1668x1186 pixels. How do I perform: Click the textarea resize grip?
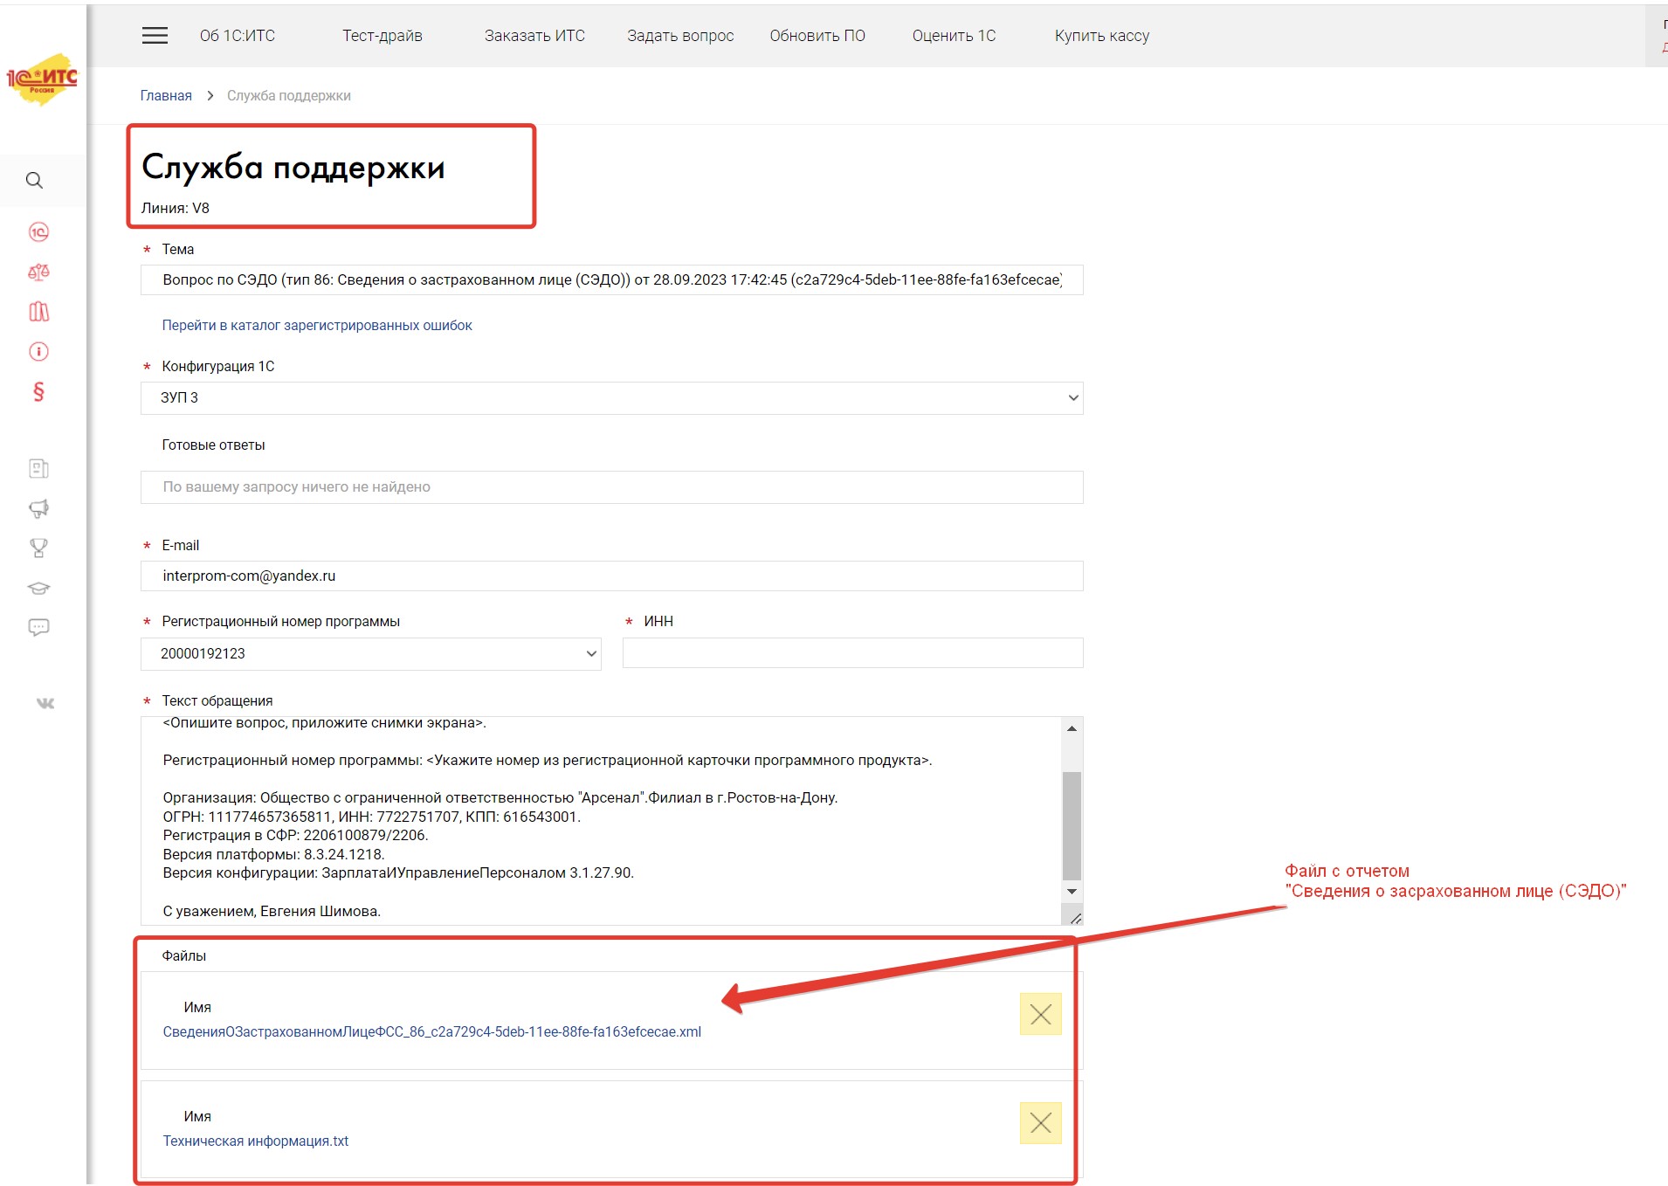[1075, 918]
